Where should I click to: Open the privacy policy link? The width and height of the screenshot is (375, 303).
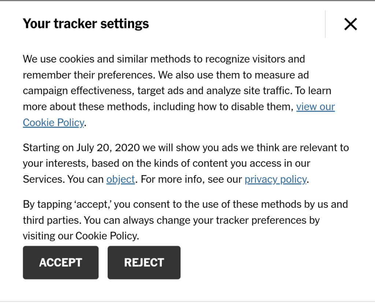click(x=275, y=179)
